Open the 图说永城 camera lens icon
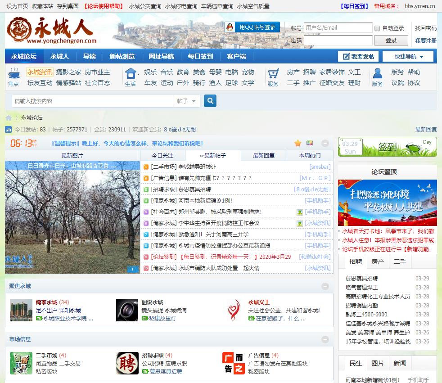 127,310
